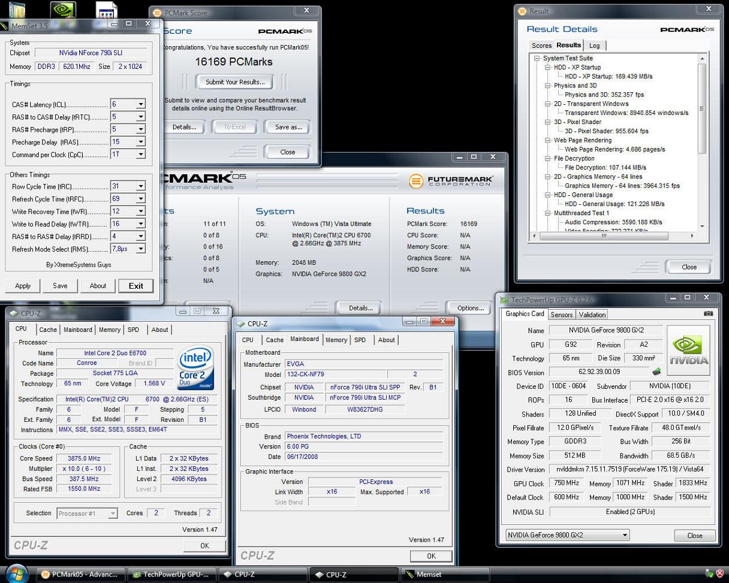Switch to Log tab in Result window
729x583 pixels.
pos(594,46)
